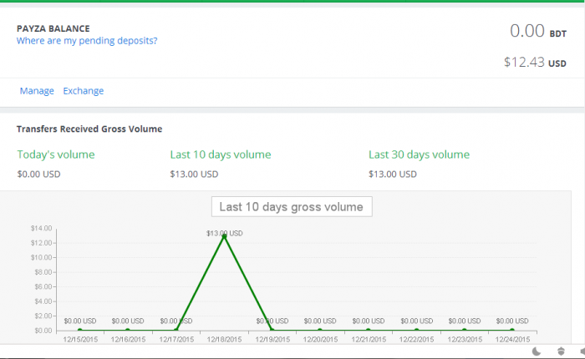
Task: Click the $4.00 label on the chart's vertical axis
Action: pyautogui.click(x=43, y=301)
